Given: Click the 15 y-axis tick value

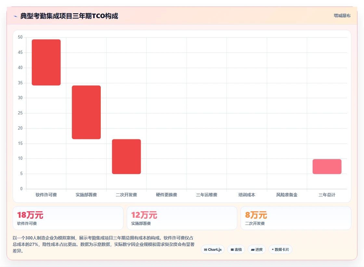Looking at the screenshot, I should (20, 143).
